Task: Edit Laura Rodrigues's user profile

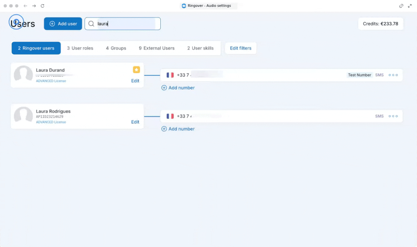Action: click(135, 122)
